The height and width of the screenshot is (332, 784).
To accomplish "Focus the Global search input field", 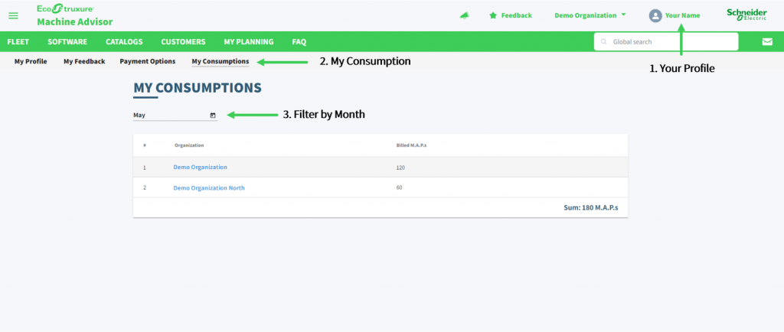I will point(666,42).
